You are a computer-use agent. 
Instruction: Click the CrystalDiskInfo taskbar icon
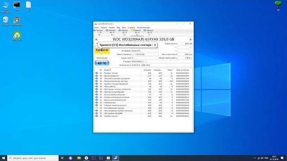(116, 158)
